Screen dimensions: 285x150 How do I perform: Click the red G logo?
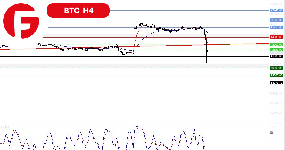point(21,21)
